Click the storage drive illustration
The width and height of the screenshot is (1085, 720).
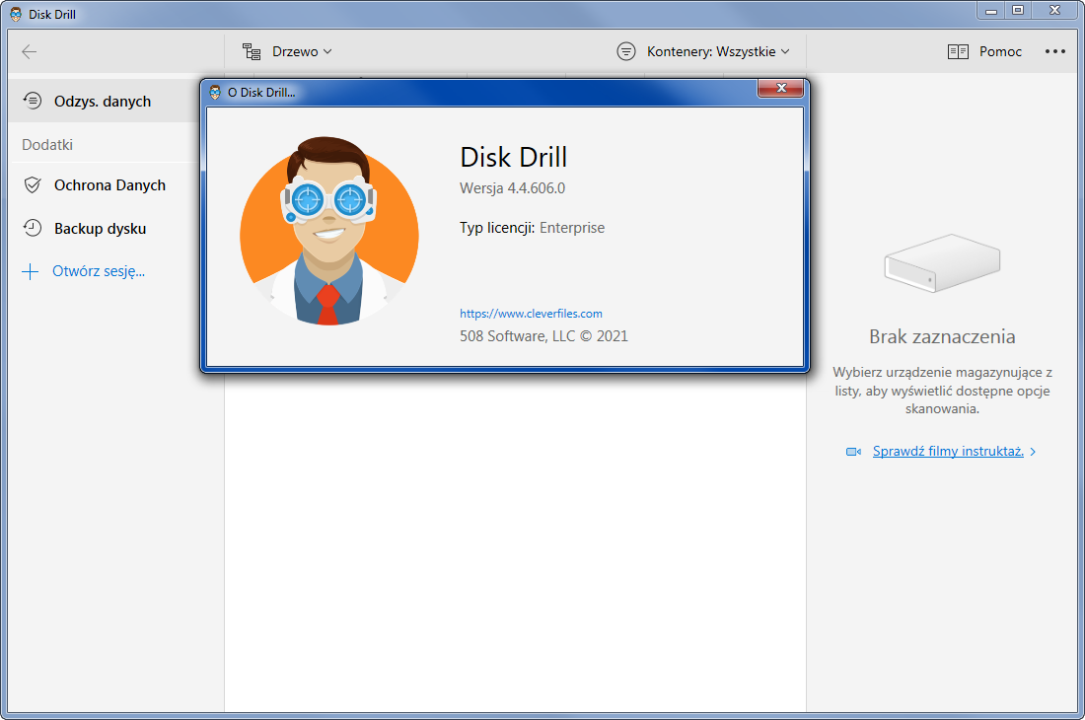click(x=942, y=263)
